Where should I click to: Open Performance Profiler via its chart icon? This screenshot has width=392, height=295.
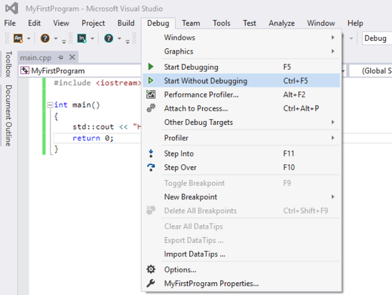pyautogui.click(x=151, y=95)
